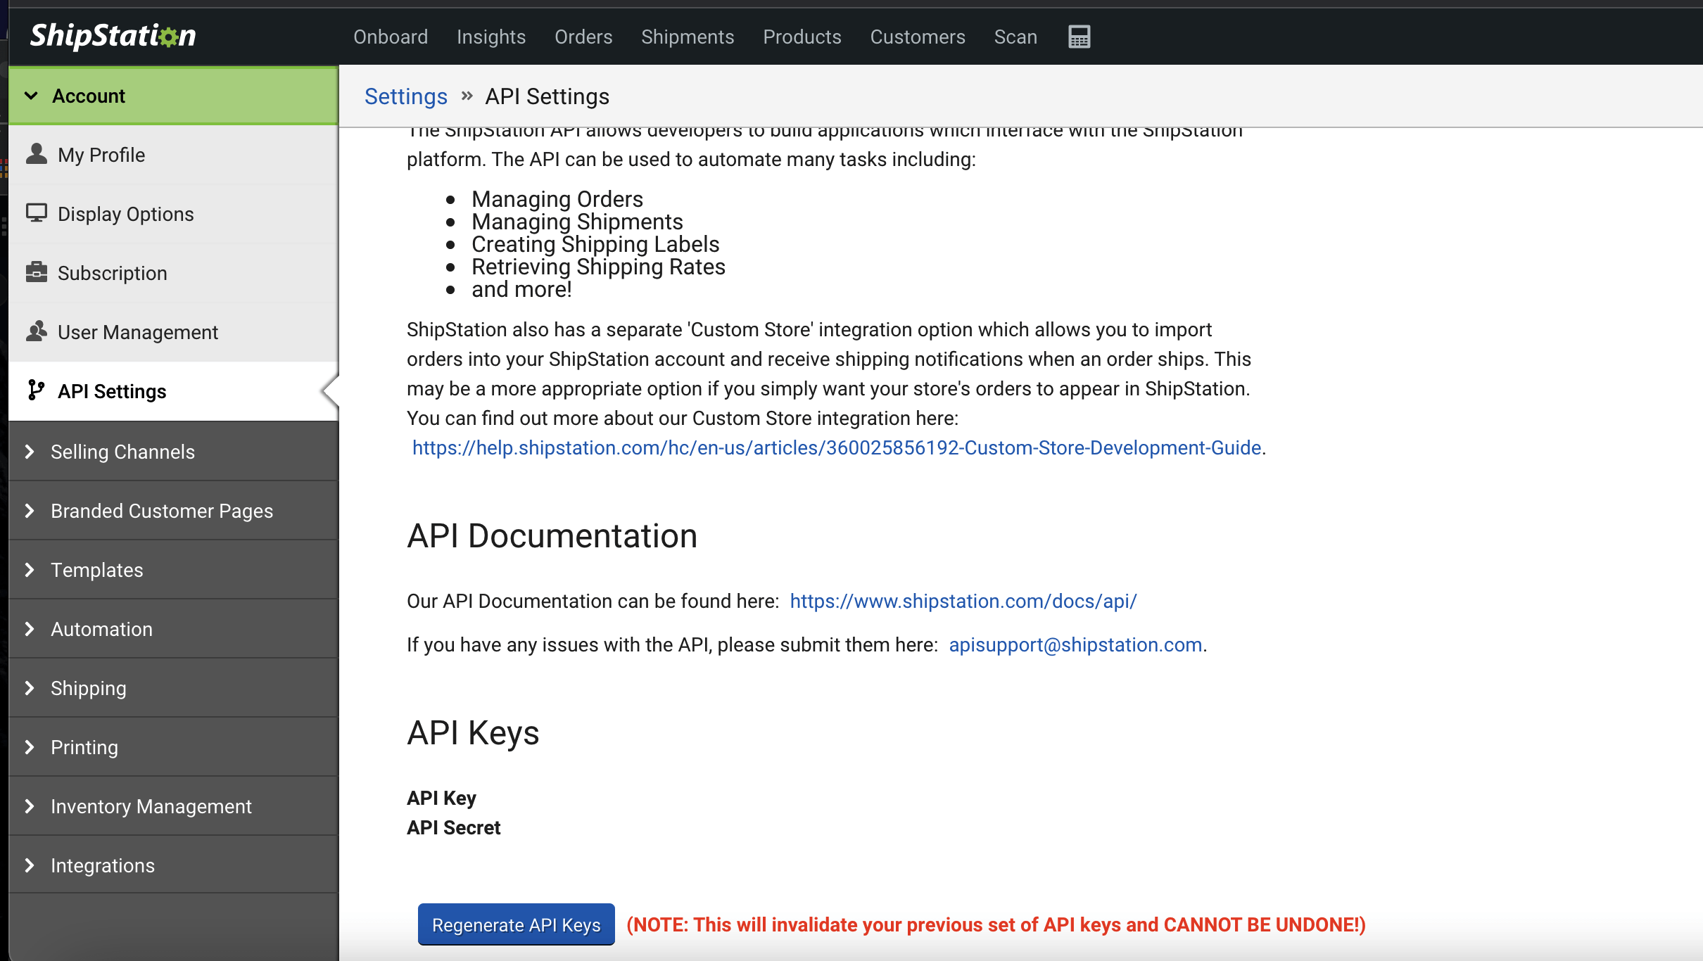Screen dimensions: 1703x961
Task: Open the Onboard tab
Action: 391,37
